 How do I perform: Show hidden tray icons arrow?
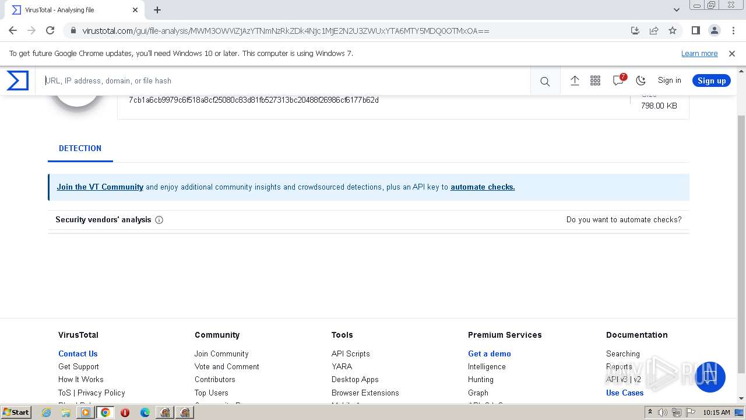[x=650, y=412]
